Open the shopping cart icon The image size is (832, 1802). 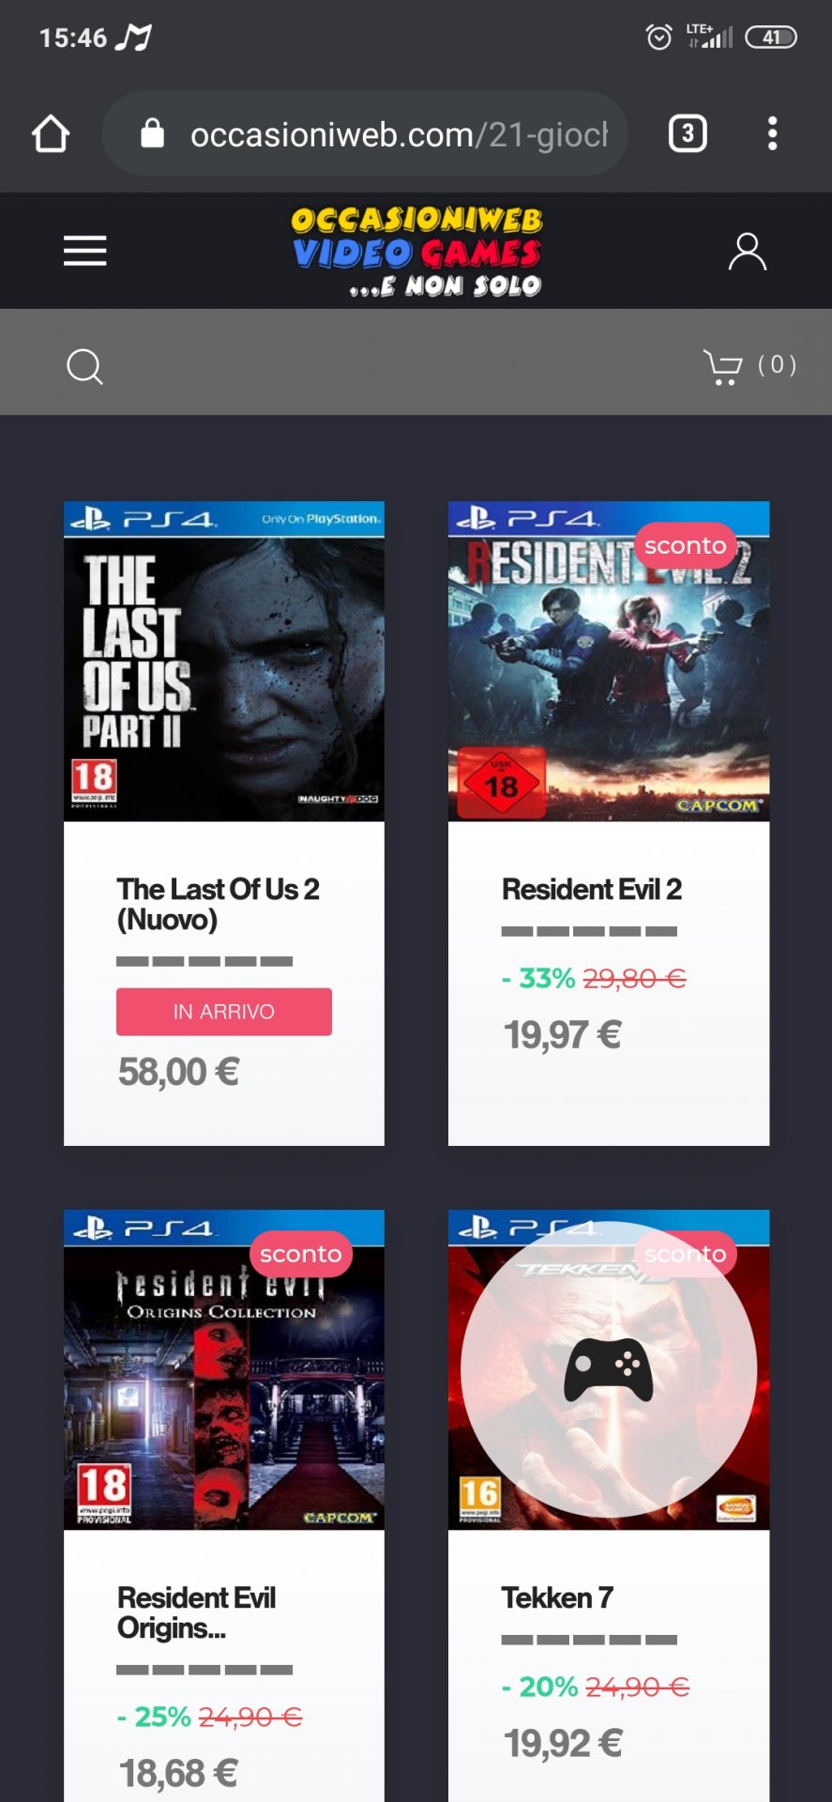(x=722, y=366)
